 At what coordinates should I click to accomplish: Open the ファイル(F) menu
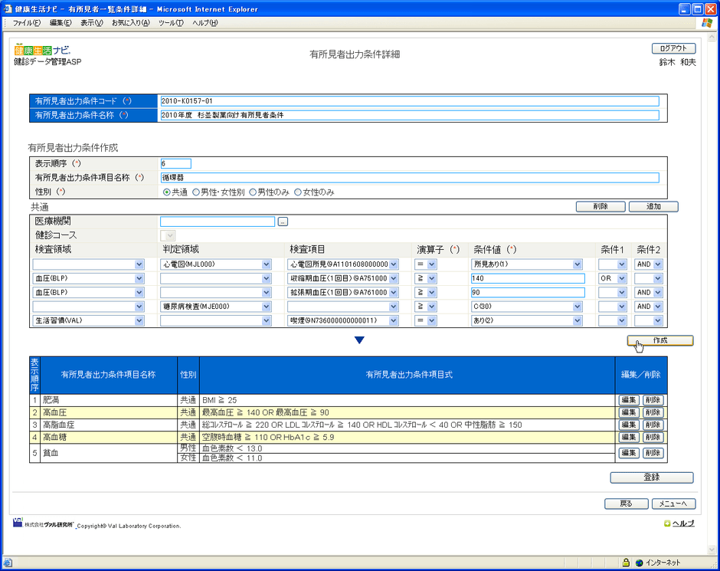click(27, 23)
